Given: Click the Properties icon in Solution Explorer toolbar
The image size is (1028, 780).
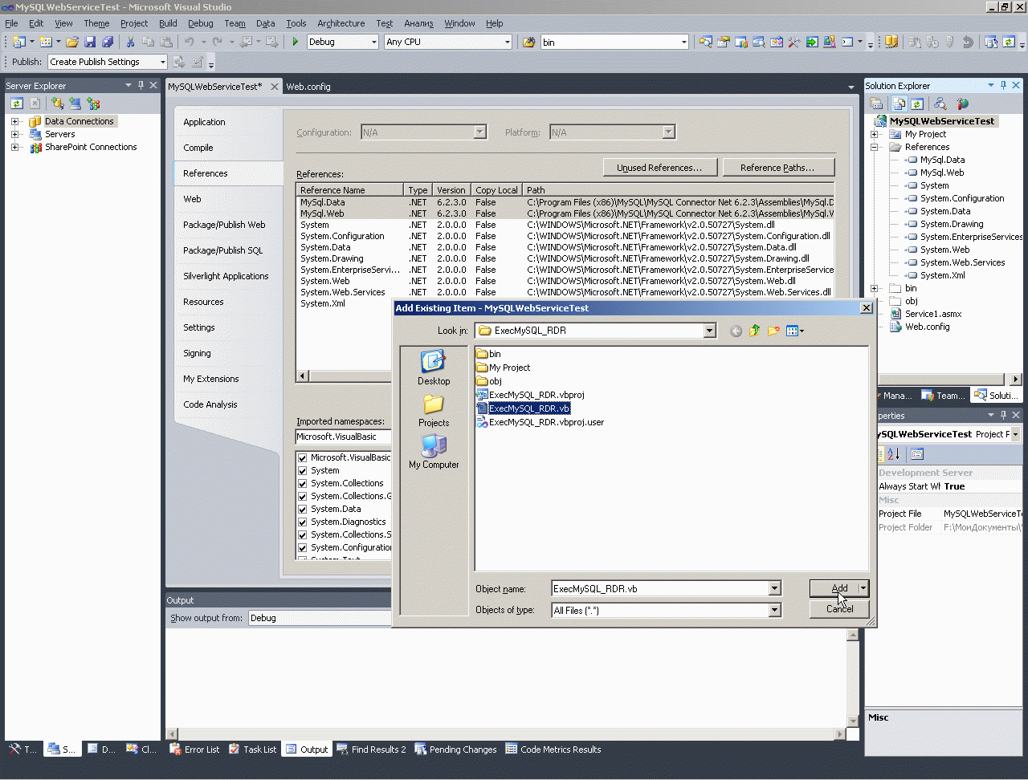Looking at the screenshot, I should tap(876, 104).
